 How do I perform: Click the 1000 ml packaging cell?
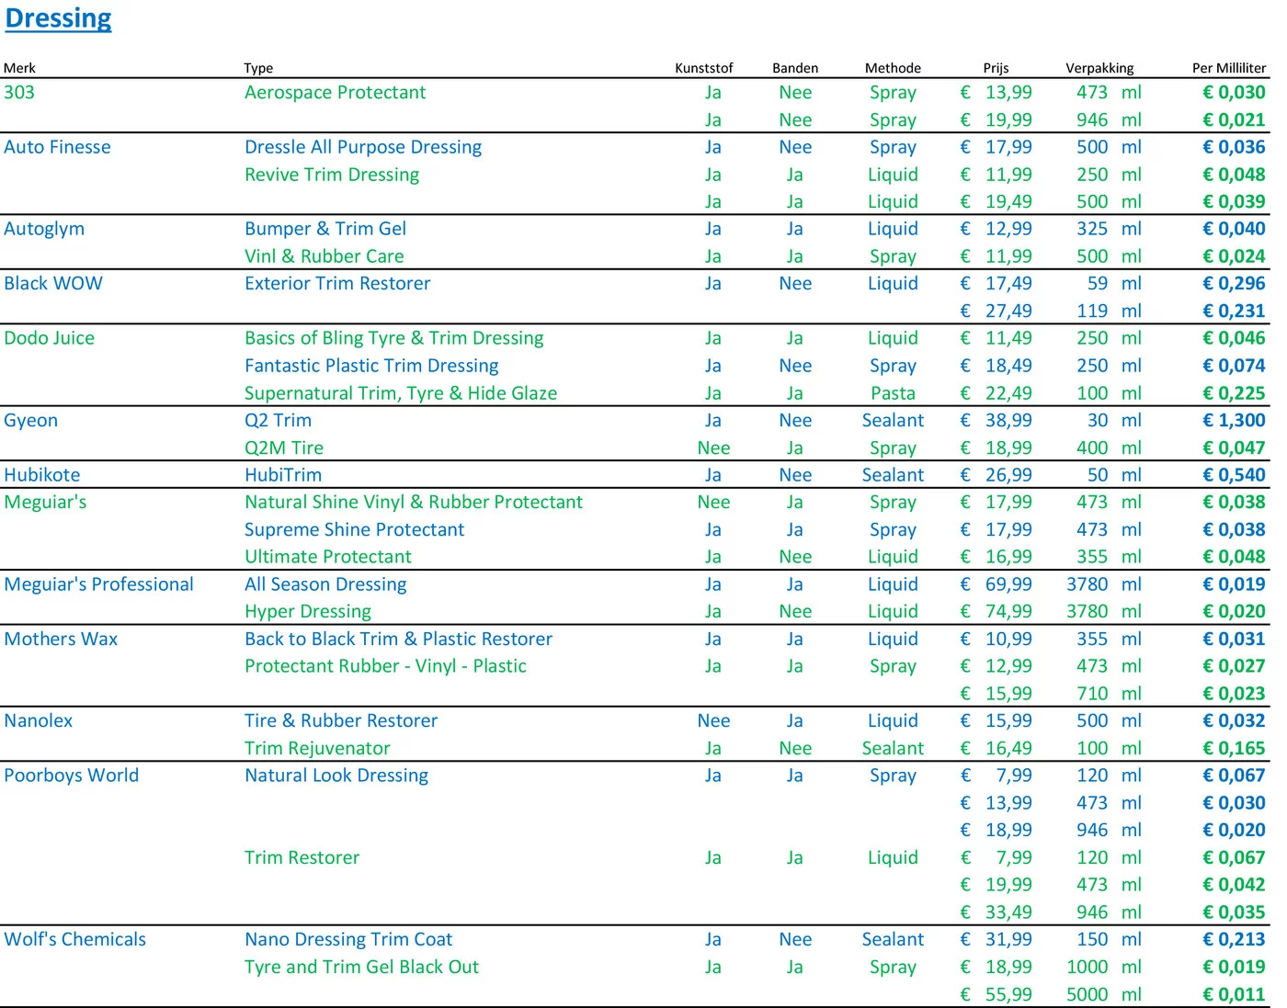coord(1104,968)
